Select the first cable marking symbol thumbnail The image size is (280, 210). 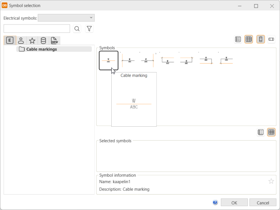108,60
